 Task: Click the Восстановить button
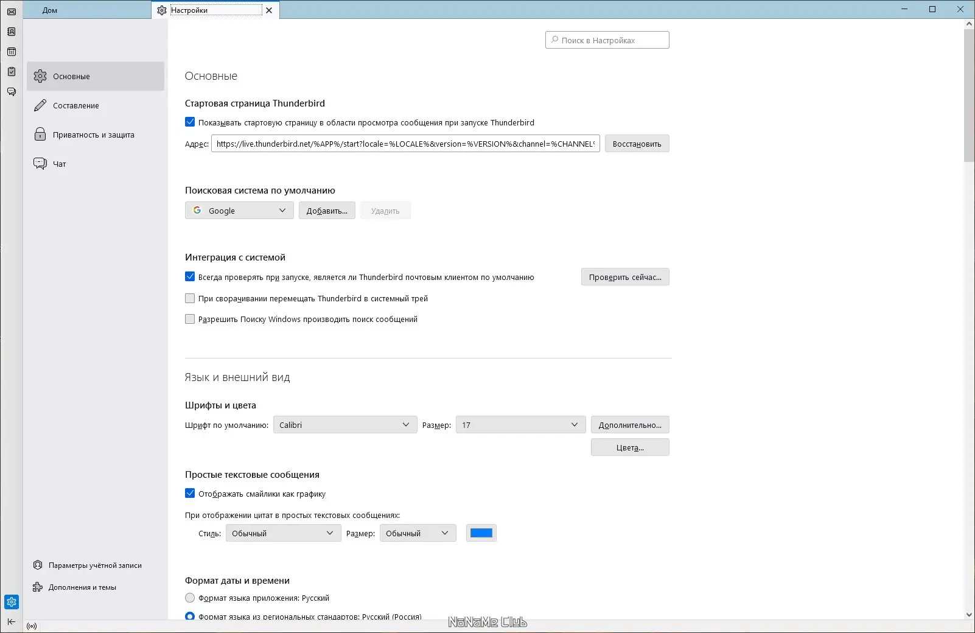(637, 144)
